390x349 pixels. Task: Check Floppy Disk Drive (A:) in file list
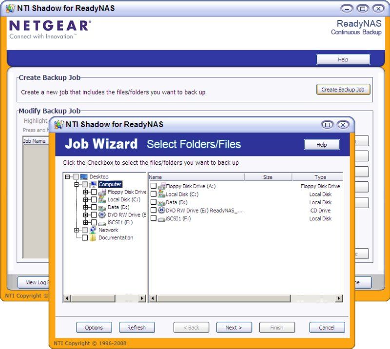click(x=154, y=186)
